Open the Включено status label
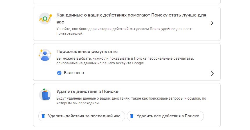Screen dimensions: 250x130 pyautogui.click(x=74, y=73)
